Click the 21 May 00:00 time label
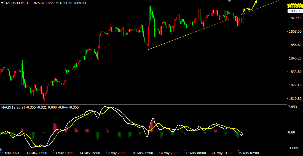The width and height of the screenshot is (303, 156). pyautogui.click(x=196, y=153)
